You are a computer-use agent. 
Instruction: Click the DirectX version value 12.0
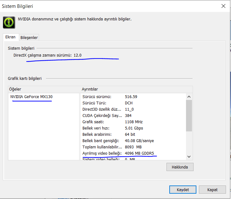coord(77,55)
